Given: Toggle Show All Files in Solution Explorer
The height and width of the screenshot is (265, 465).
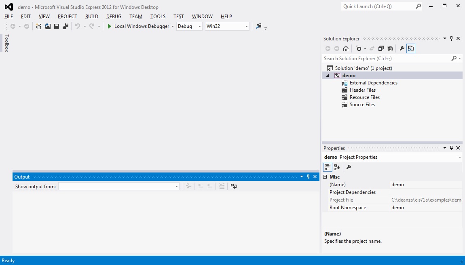Looking at the screenshot, I should (x=390, y=48).
